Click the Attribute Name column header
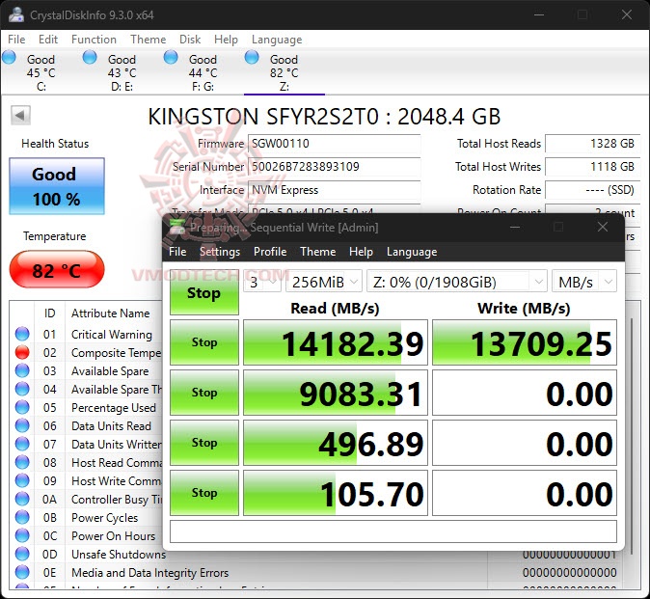This screenshot has height=599, width=650. coord(110,313)
